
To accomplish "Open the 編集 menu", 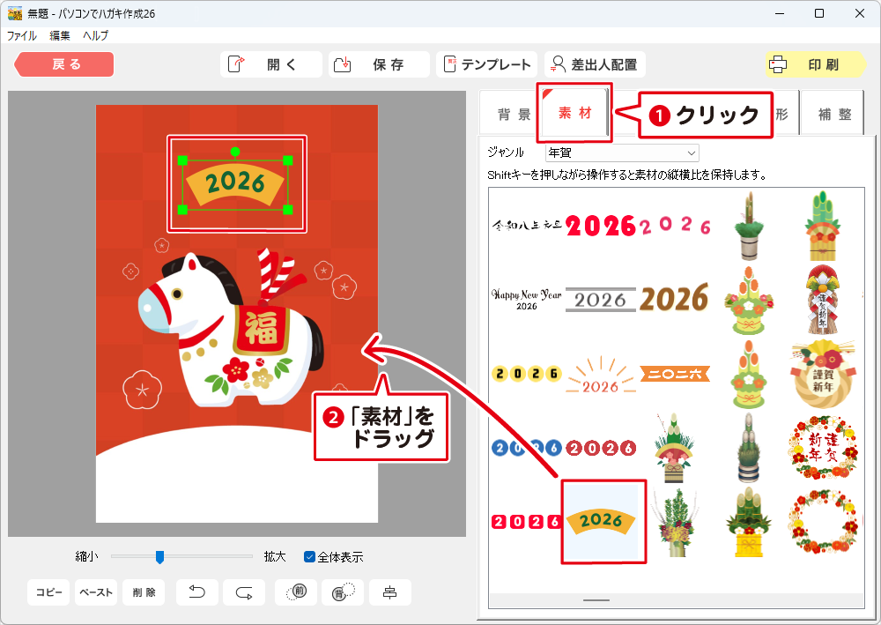I will 60,36.
